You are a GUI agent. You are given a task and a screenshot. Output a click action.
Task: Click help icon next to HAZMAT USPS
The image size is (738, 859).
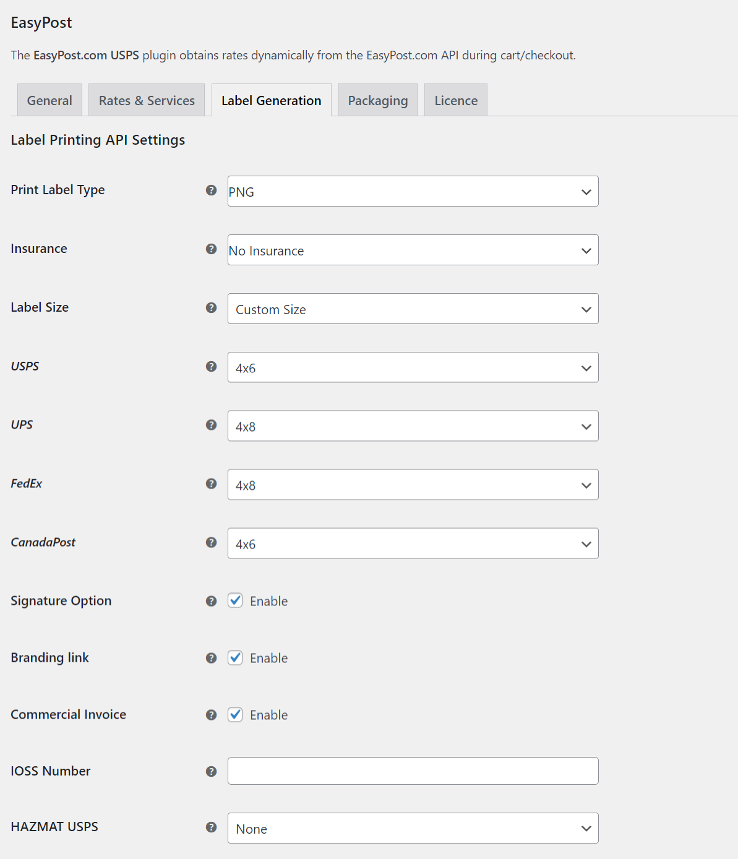(x=211, y=827)
